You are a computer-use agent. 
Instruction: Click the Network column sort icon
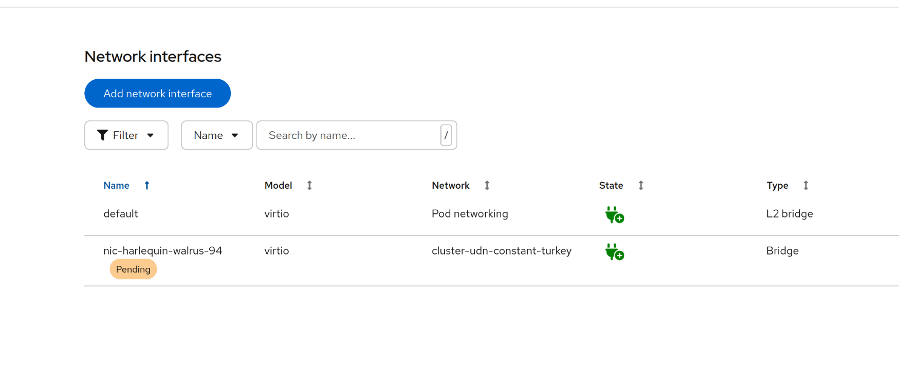487,186
